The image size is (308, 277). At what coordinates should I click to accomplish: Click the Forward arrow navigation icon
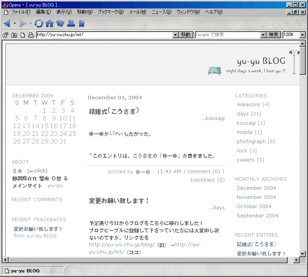click(23, 23)
